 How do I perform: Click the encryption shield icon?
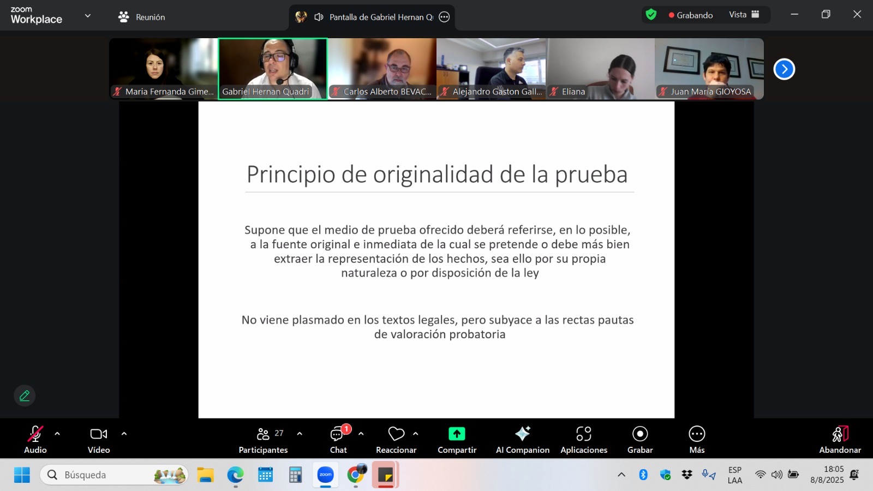pos(651,15)
